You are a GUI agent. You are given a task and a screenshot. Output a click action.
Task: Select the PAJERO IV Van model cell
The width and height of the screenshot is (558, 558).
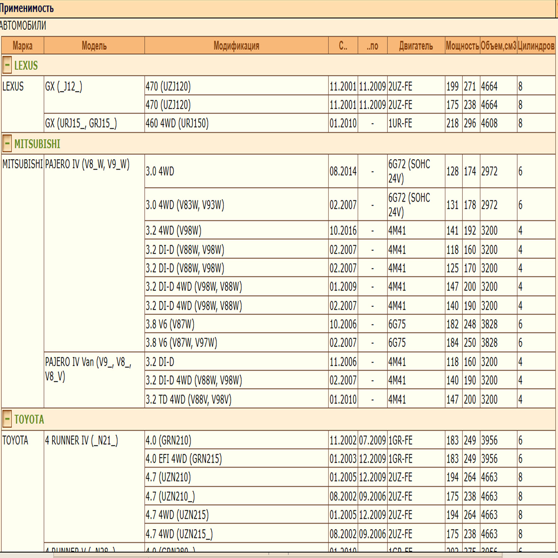[88, 369]
